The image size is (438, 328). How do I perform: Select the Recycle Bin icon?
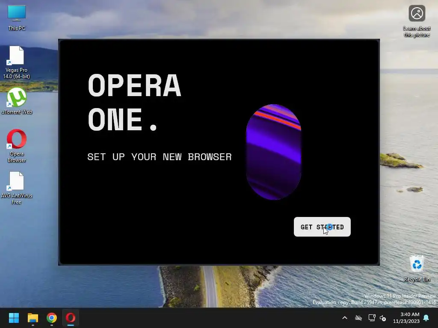point(417,268)
